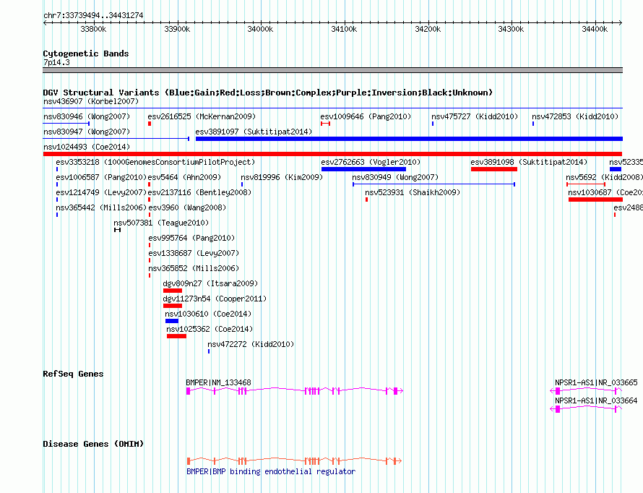
Task: Click the esv2762663 (Vogler2010) label
Action: pyautogui.click(x=371, y=162)
